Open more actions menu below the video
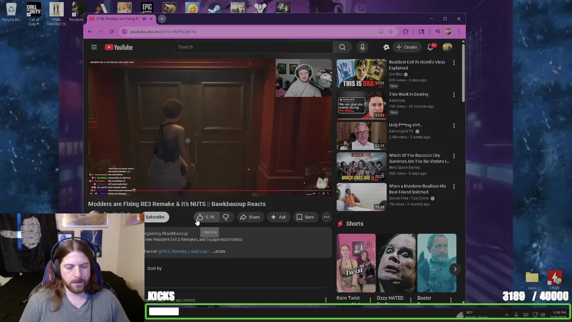The width and height of the screenshot is (572, 322). pos(326,217)
